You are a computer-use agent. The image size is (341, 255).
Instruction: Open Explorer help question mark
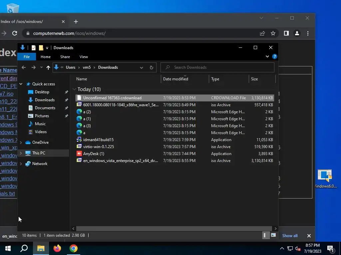275,56
